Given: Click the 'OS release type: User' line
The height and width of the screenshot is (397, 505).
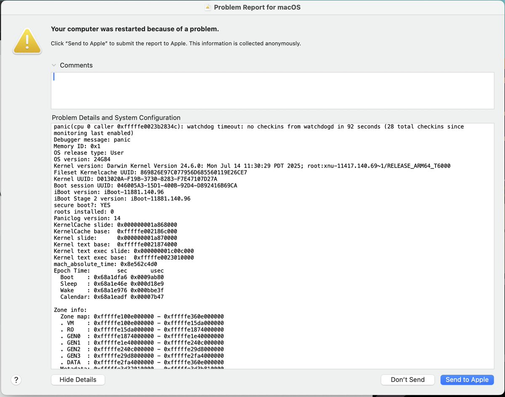Looking at the screenshot, I should (x=89, y=153).
